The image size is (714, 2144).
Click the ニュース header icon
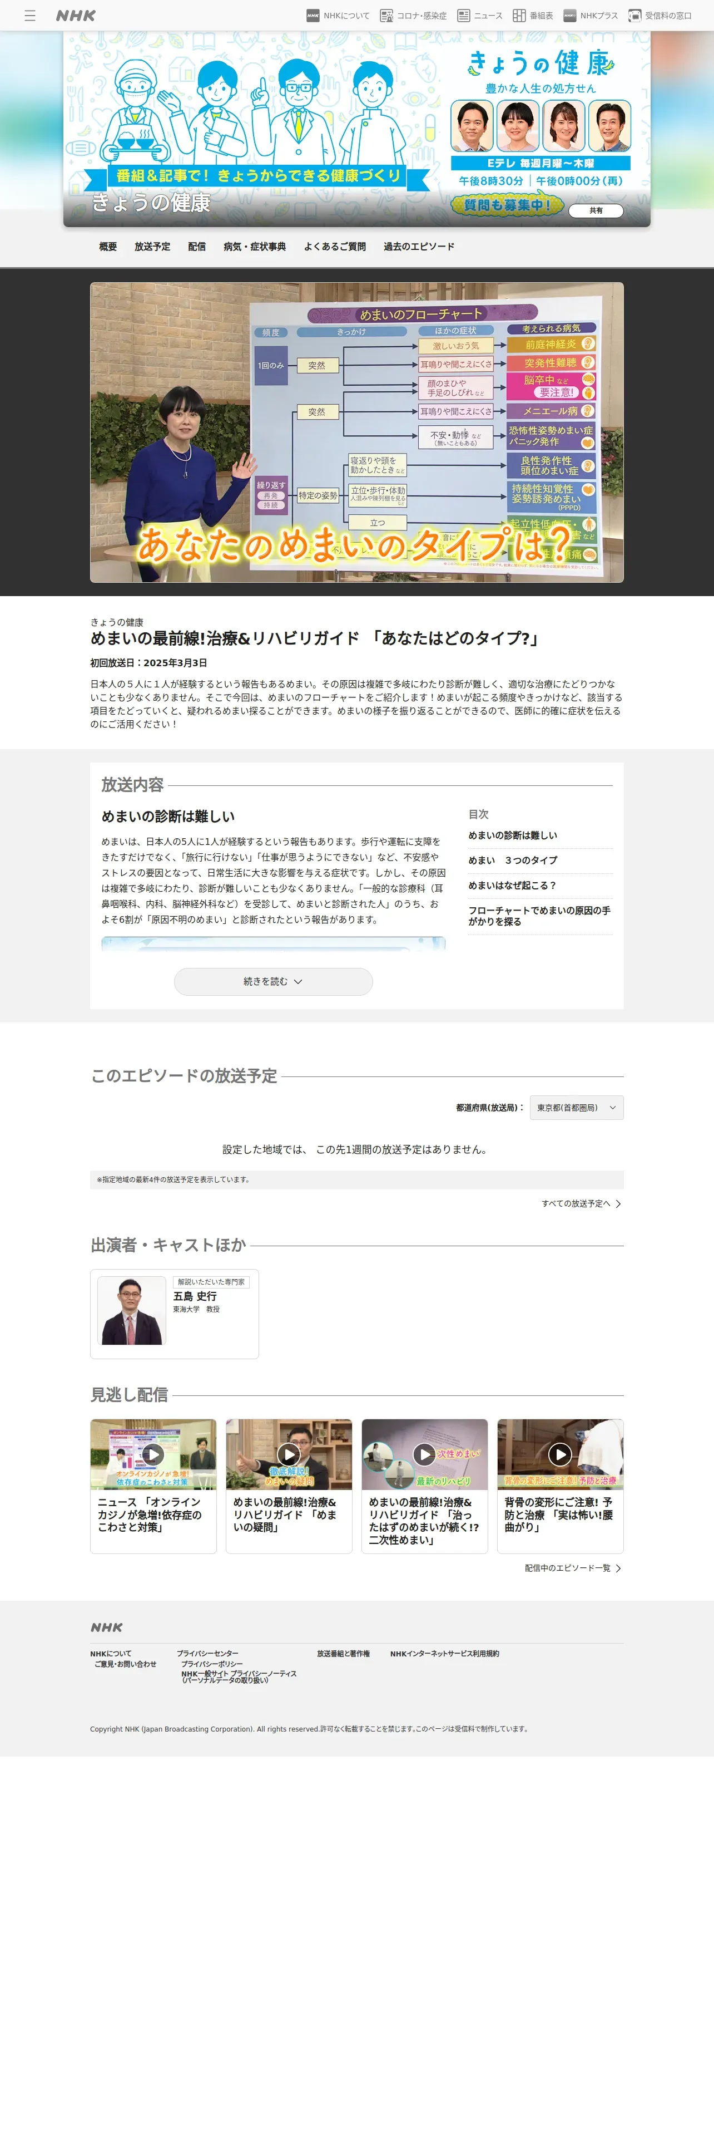click(464, 16)
